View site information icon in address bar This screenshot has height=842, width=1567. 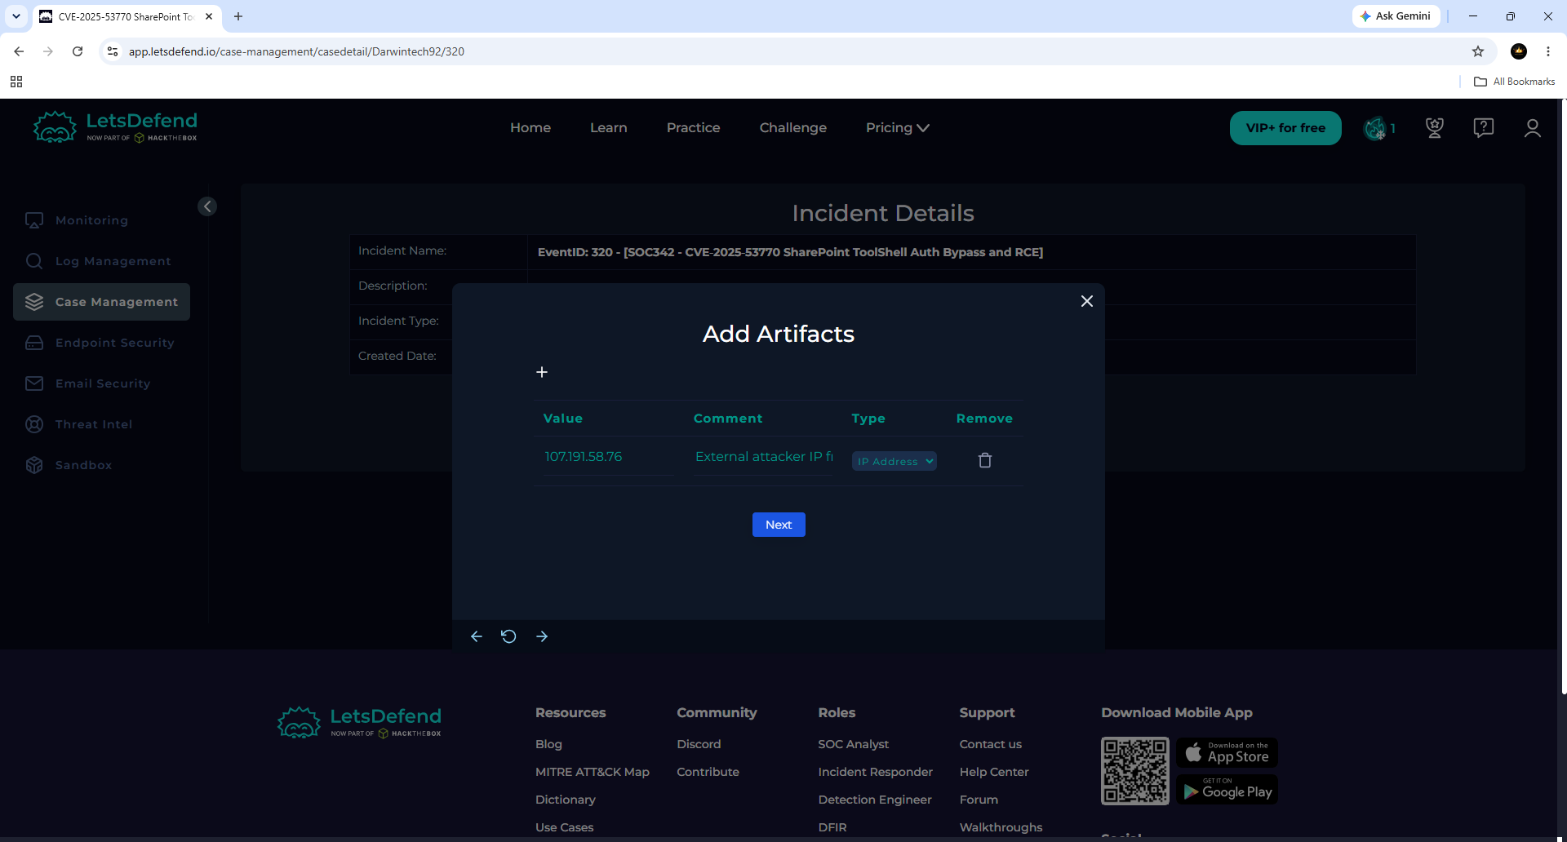click(x=113, y=51)
